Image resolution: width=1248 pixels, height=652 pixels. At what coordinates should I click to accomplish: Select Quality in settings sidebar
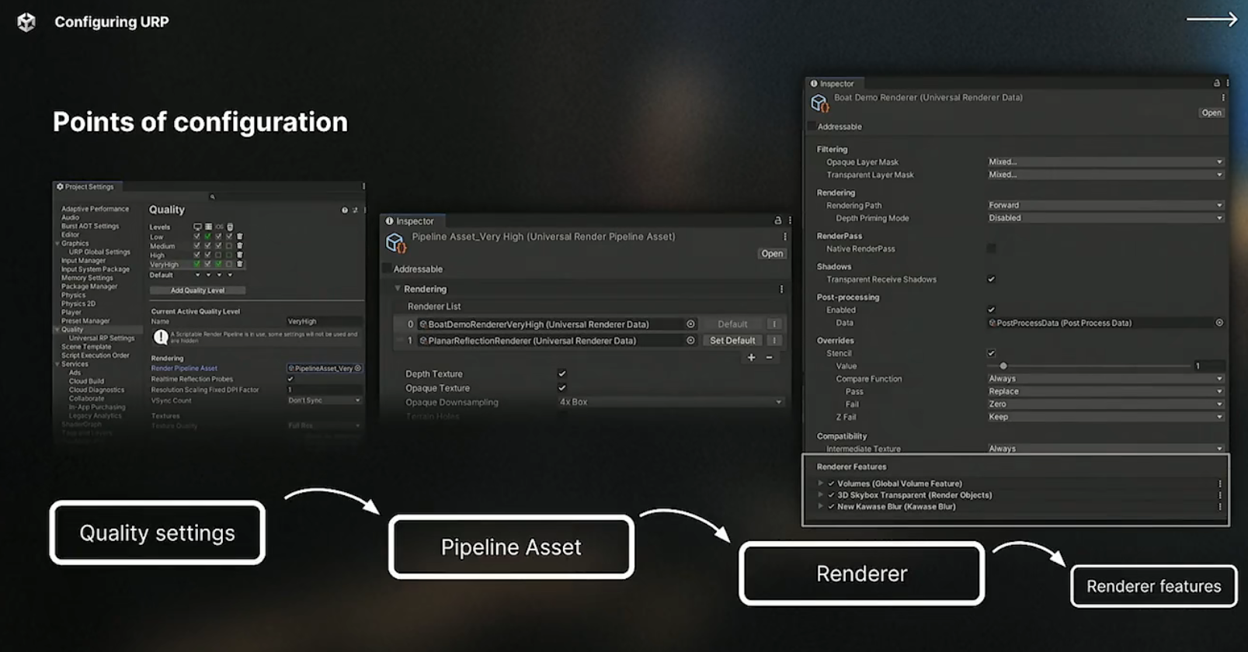(x=72, y=330)
